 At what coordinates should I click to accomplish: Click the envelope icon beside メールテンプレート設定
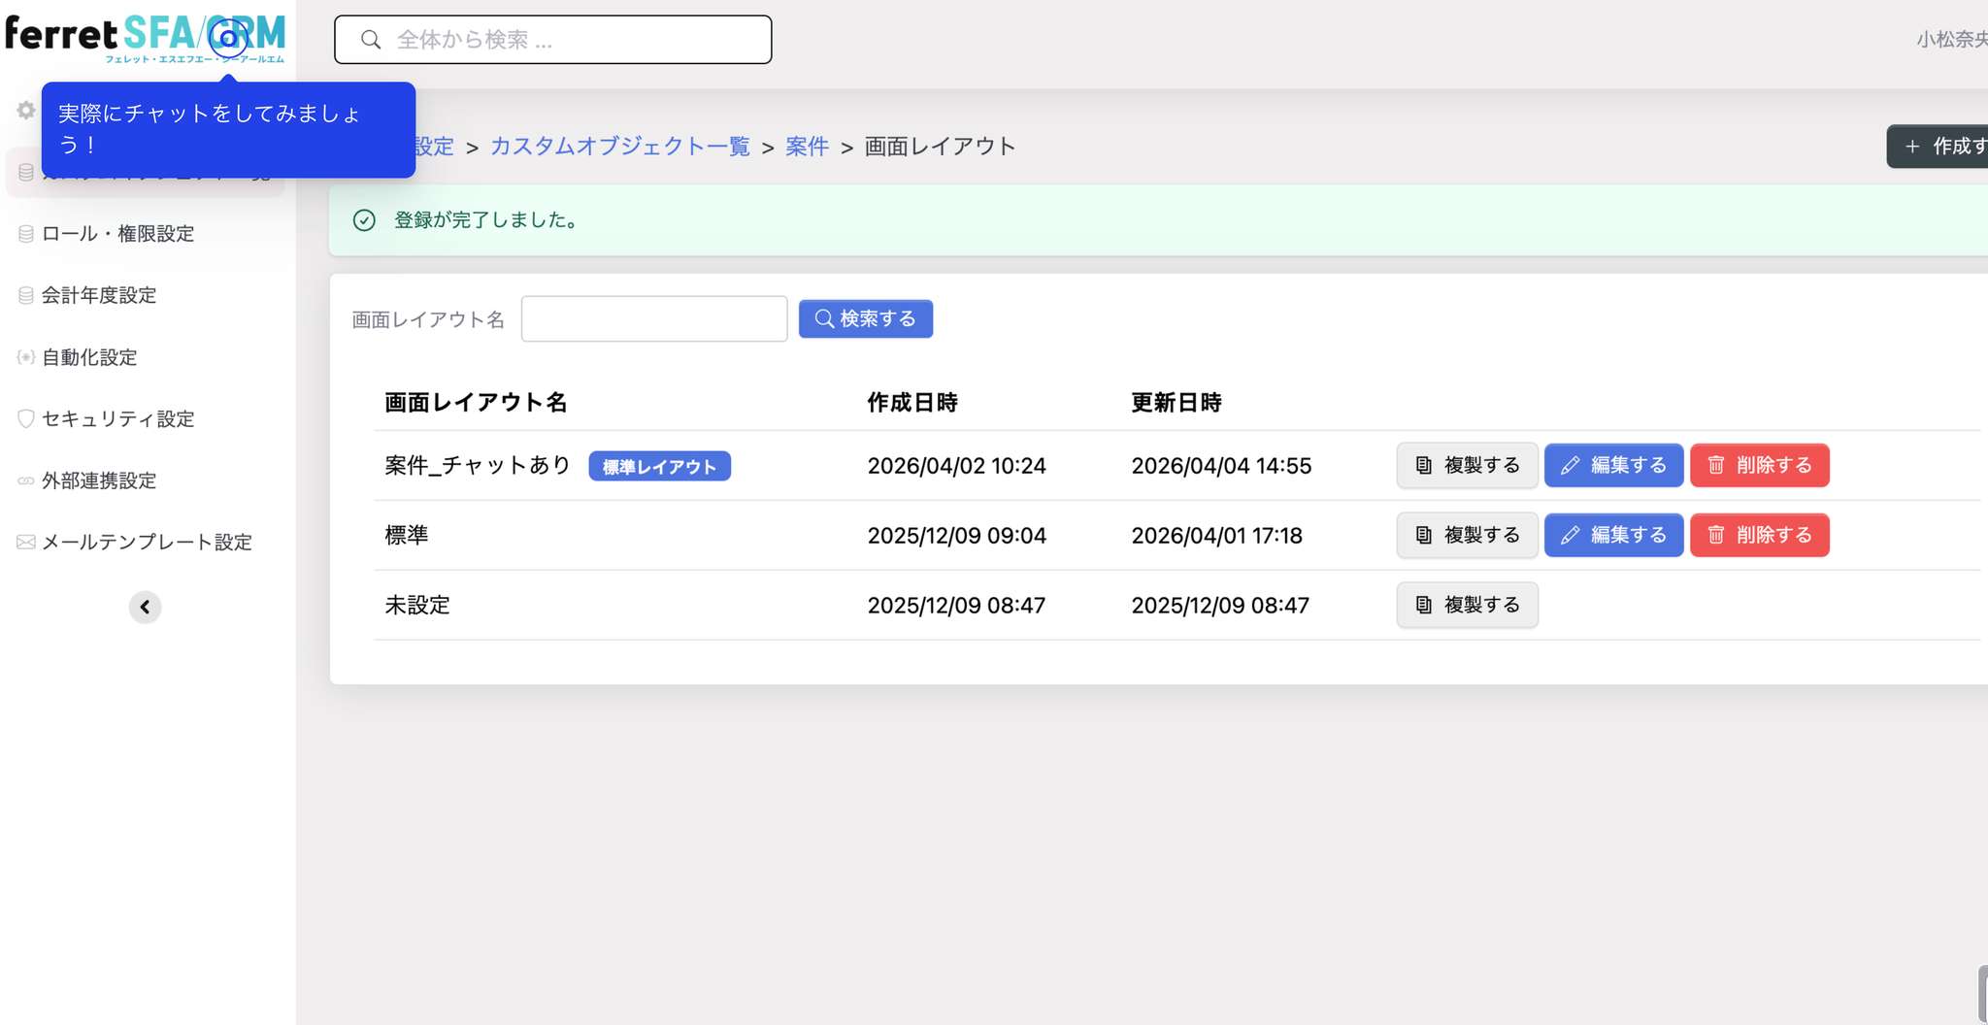tap(26, 542)
